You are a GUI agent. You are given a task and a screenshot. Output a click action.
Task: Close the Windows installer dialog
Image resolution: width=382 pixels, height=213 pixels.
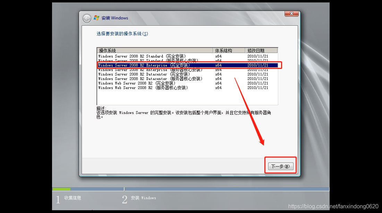click(291, 14)
